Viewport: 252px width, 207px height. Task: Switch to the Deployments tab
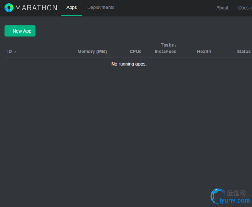point(100,8)
